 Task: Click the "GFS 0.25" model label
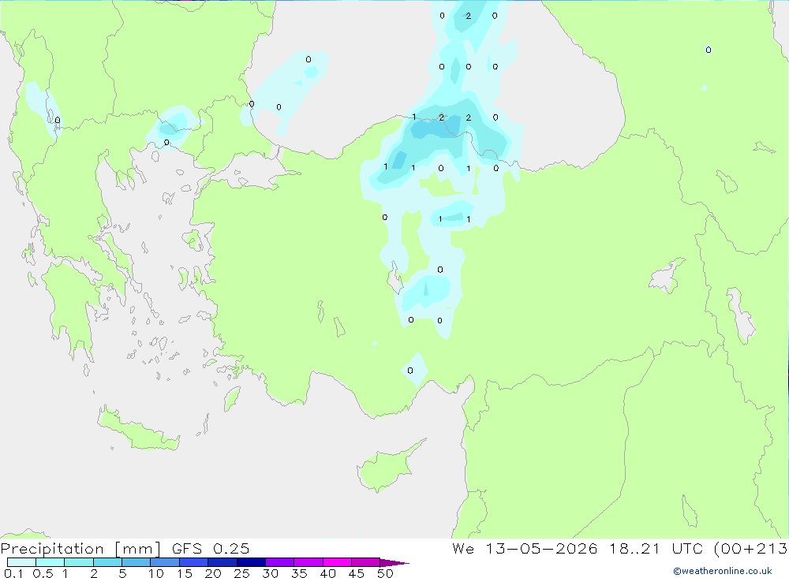click(211, 548)
